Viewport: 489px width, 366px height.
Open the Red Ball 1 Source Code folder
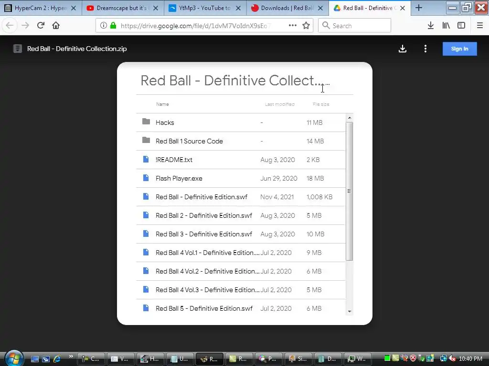[x=241, y=141]
